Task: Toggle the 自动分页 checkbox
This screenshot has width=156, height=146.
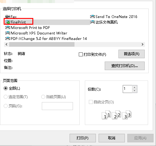Action: tap(91, 102)
